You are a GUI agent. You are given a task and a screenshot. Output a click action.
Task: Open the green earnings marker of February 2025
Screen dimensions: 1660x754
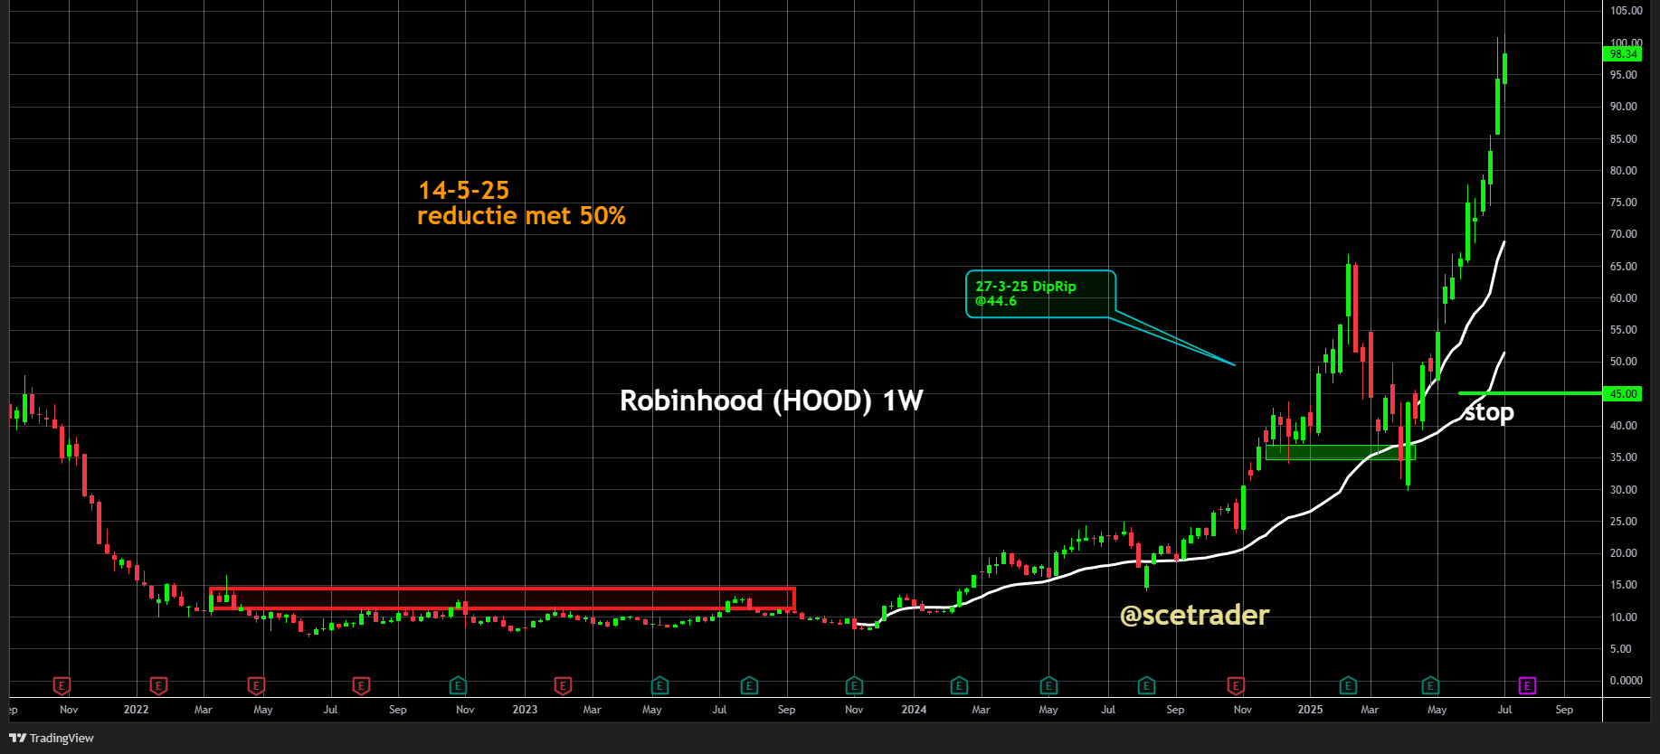[1348, 686]
